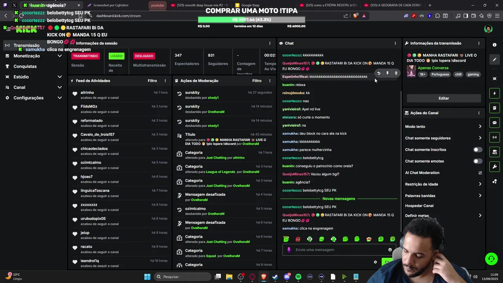Click the Apenas Conversa category link

[x=433, y=68]
